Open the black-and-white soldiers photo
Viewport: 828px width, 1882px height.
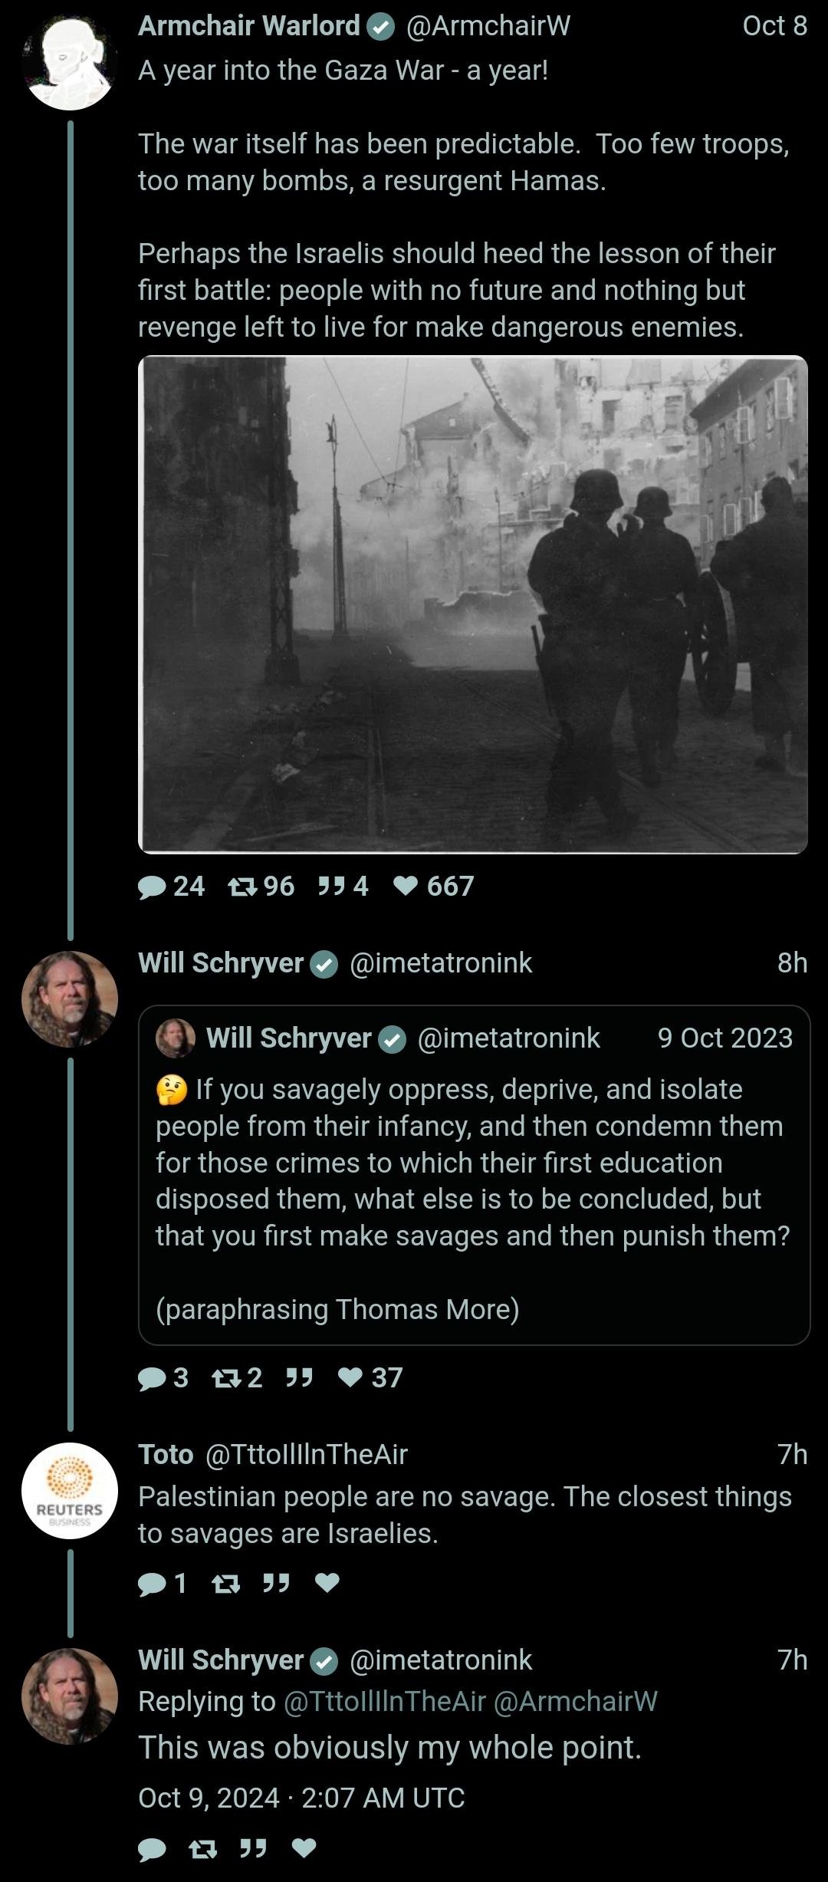point(473,604)
